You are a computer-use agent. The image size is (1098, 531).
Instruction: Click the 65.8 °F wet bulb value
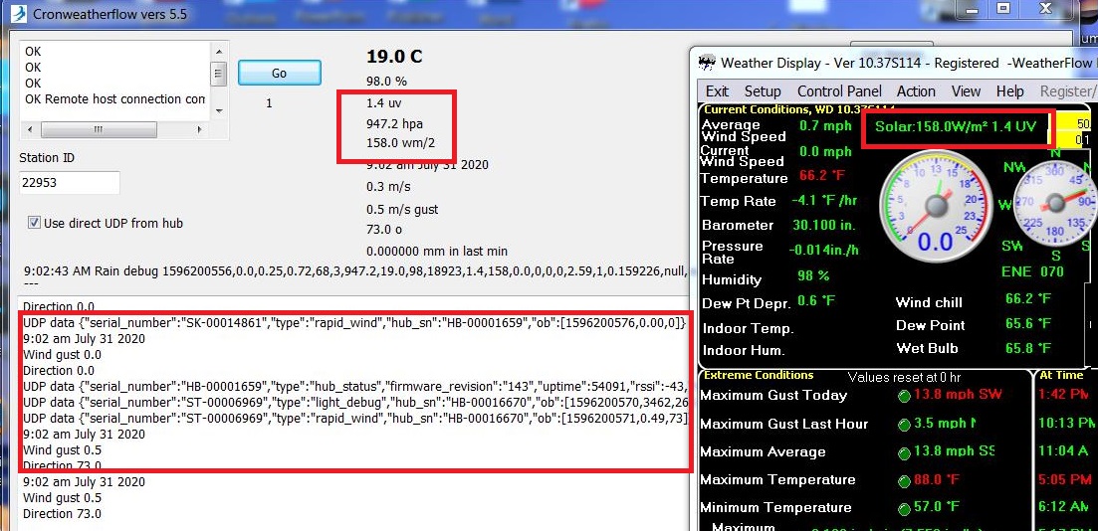[1027, 347]
